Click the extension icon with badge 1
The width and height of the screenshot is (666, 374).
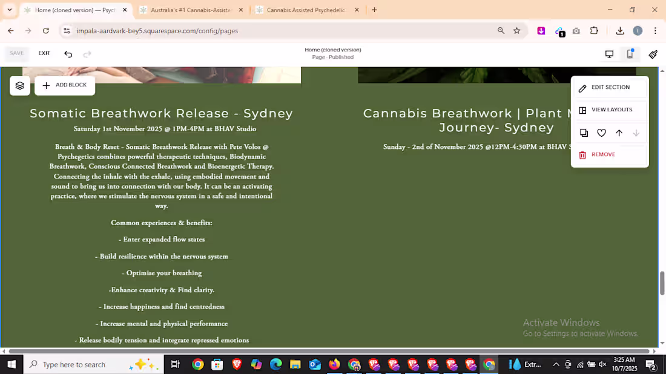click(x=559, y=31)
